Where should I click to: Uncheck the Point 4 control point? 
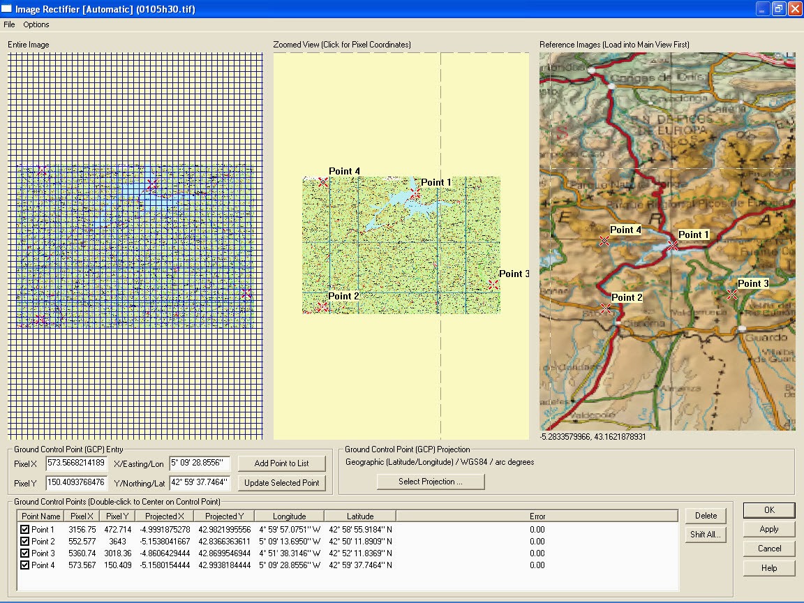click(27, 566)
